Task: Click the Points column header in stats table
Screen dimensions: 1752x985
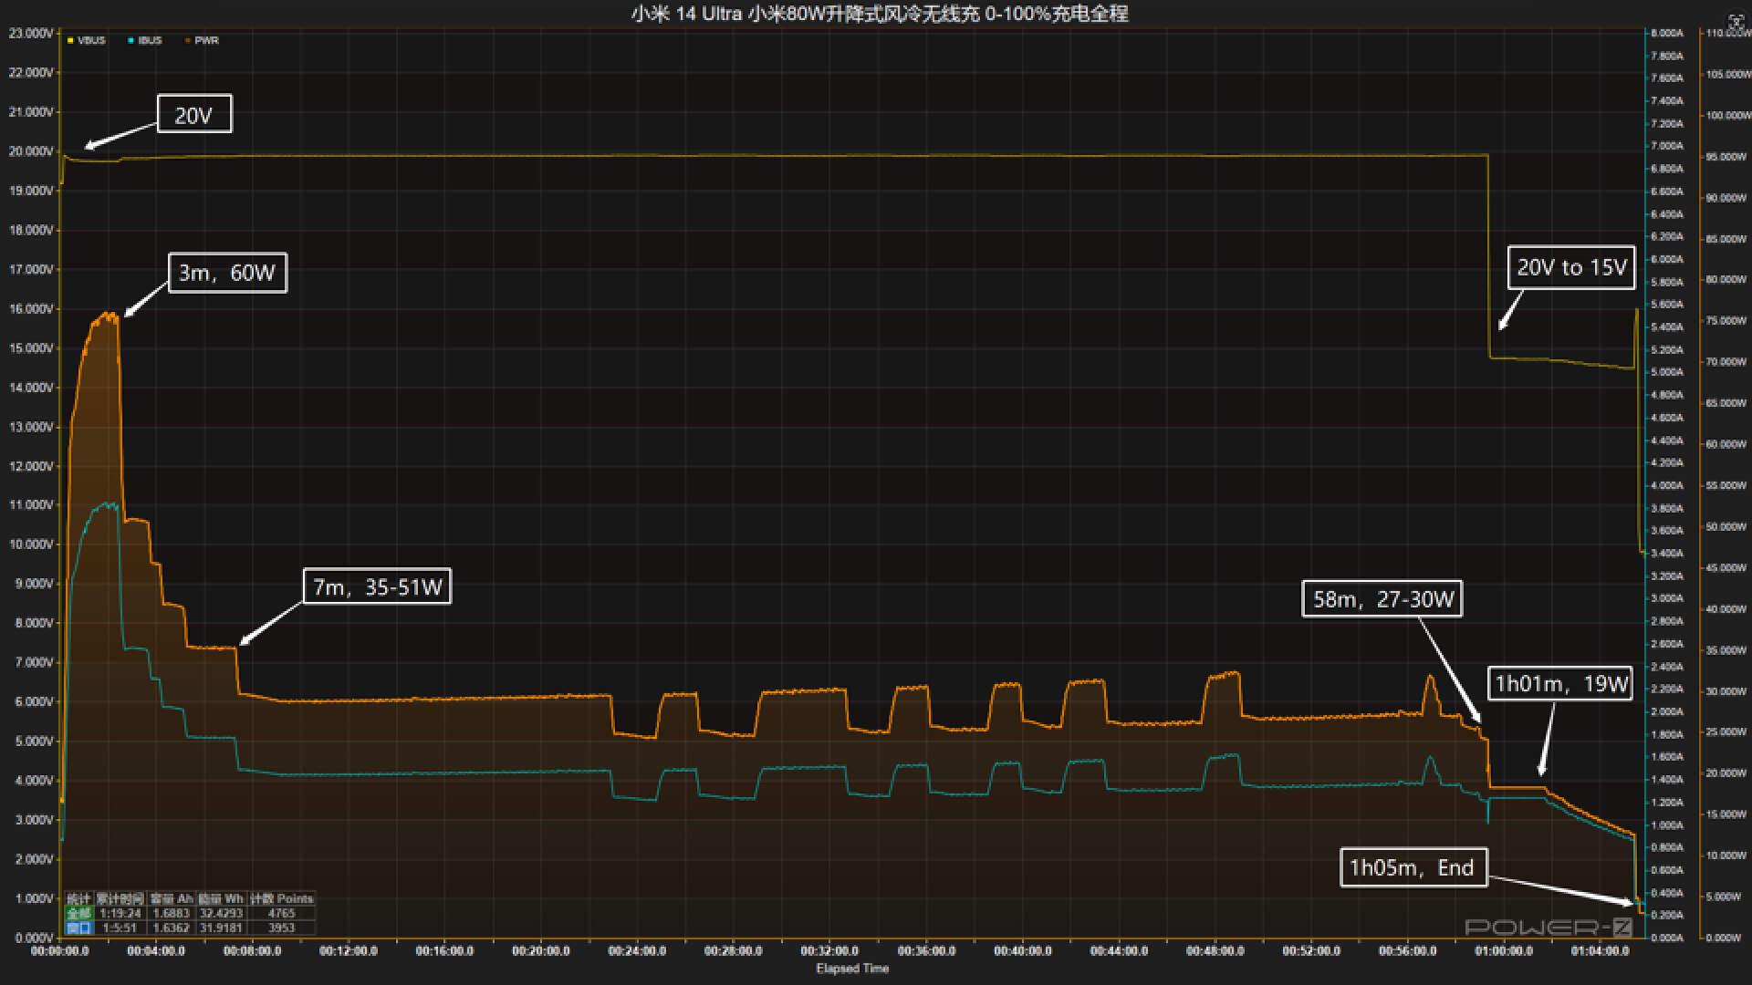Action: click(x=282, y=898)
